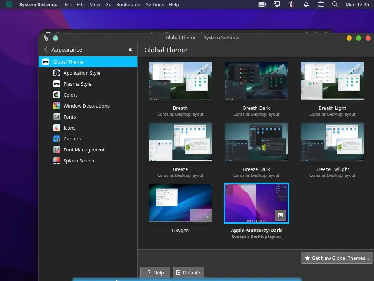Open the battery indicator in tray
374x281 pixels.
point(262,4)
